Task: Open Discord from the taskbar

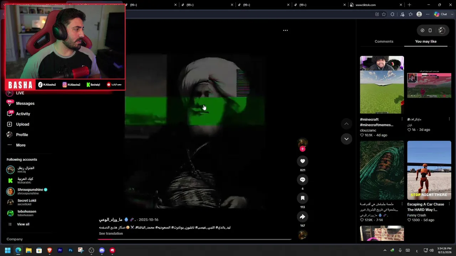Action: pos(102,250)
